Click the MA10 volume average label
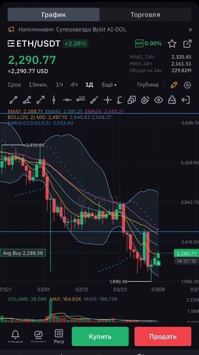 click(x=101, y=300)
